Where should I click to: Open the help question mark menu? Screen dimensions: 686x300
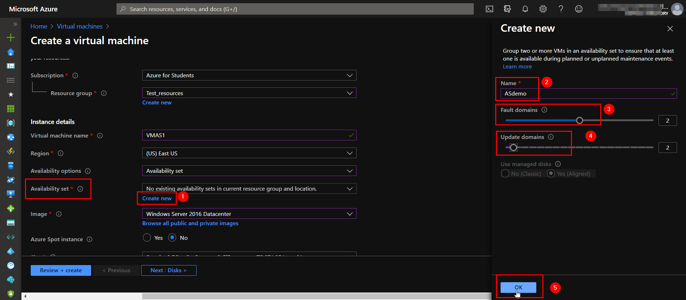[561, 9]
